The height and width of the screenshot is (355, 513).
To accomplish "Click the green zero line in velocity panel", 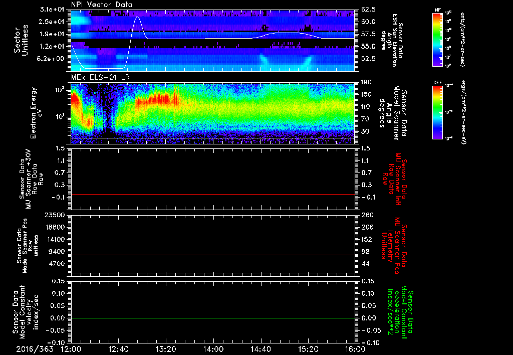I will pos(213,318).
